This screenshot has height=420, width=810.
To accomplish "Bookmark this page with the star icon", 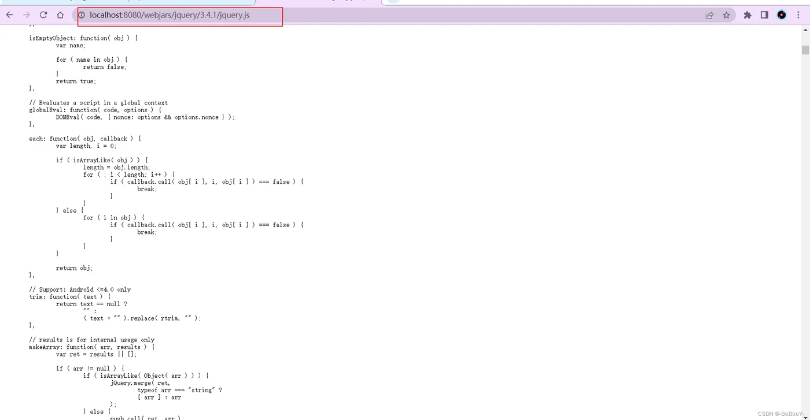I will [x=727, y=15].
